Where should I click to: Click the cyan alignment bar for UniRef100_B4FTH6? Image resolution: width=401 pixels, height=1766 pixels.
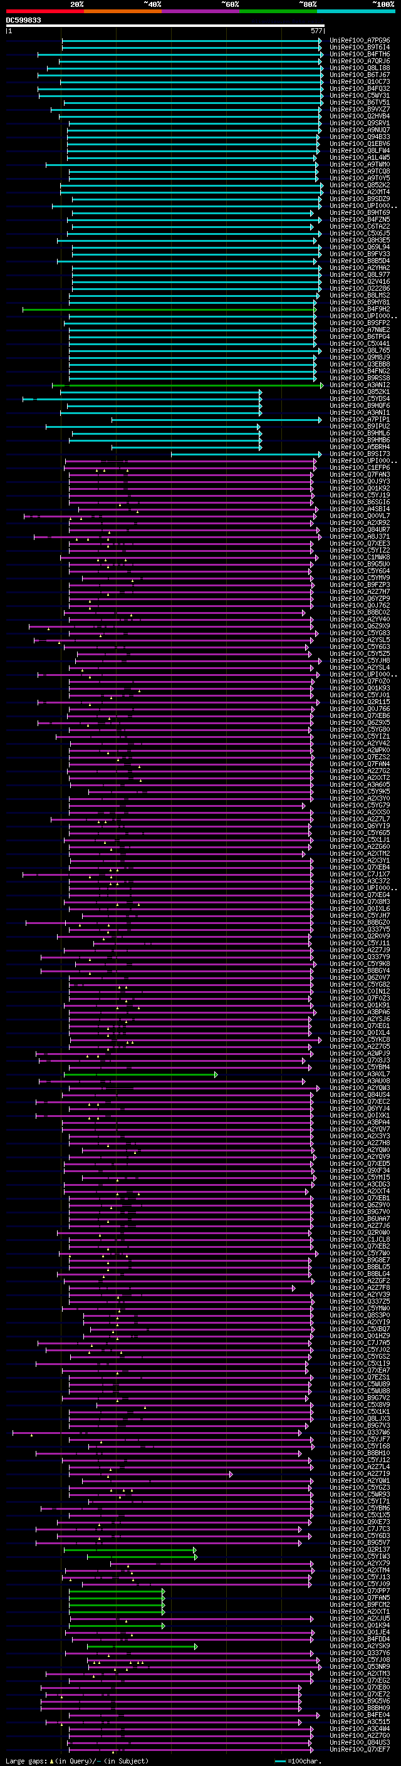pos(180,54)
